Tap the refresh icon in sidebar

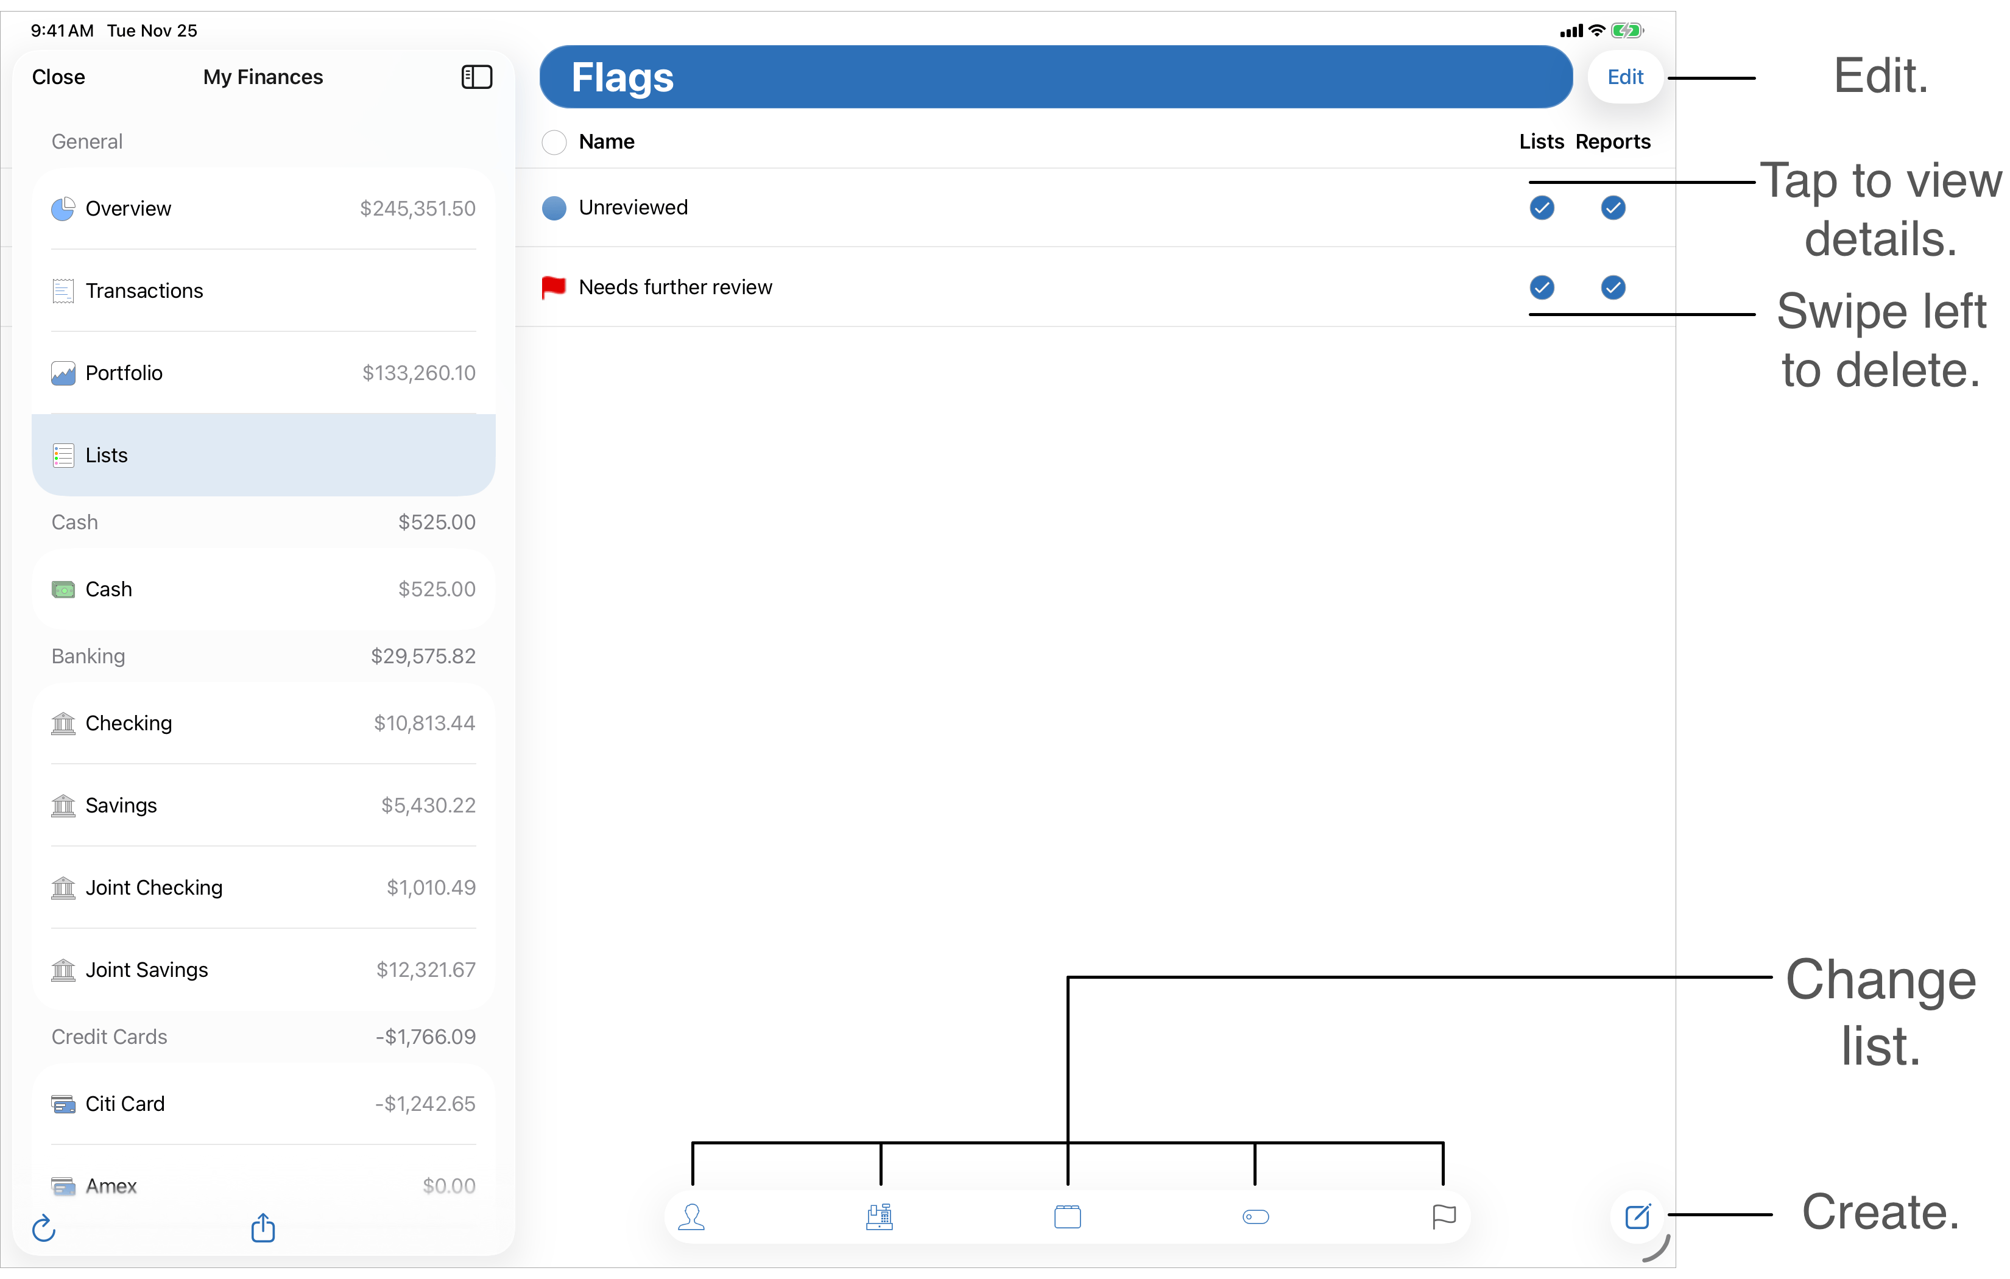tap(43, 1228)
